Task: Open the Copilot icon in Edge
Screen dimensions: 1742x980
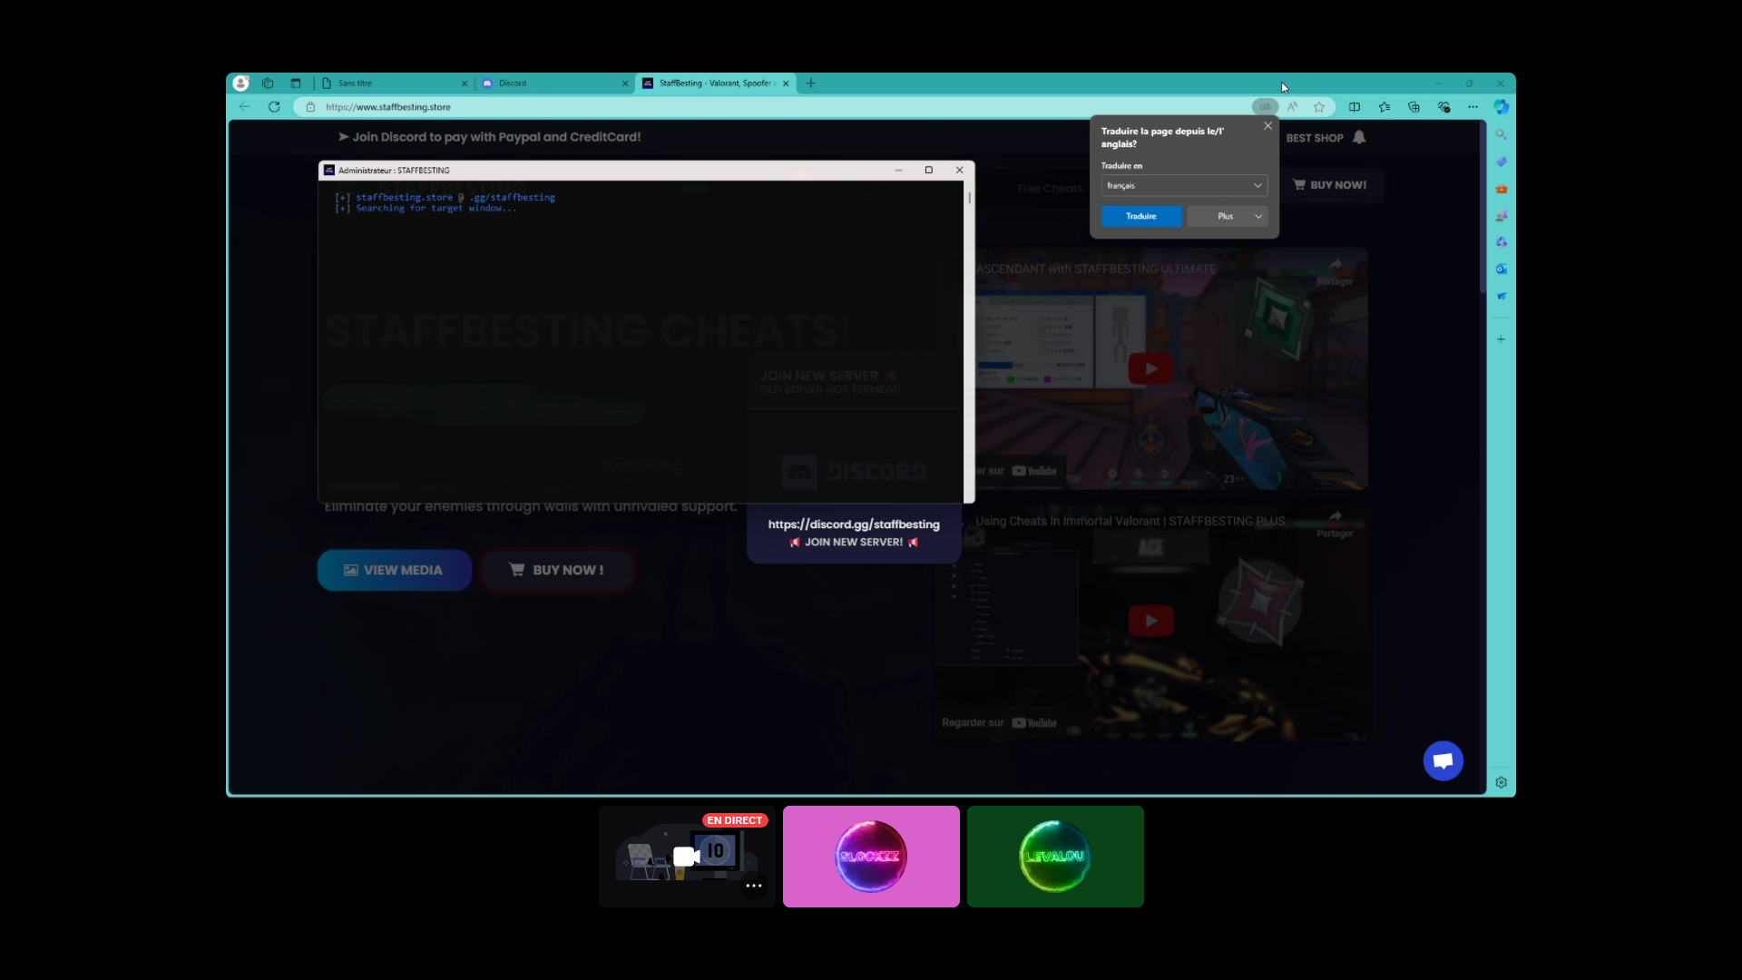Action: [x=1502, y=107]
